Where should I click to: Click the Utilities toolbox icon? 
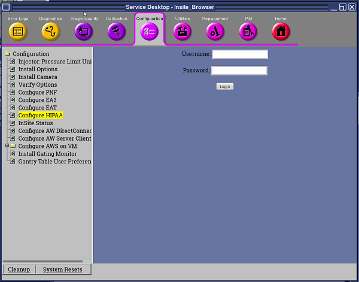coord(182,32)
